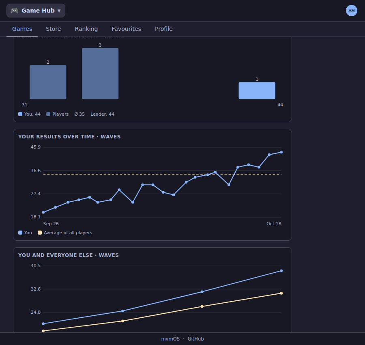Click the "You and Everyone Else · Waves" heading
The width and height of the screenshot is (365, 345).
(x=69, y=255)
